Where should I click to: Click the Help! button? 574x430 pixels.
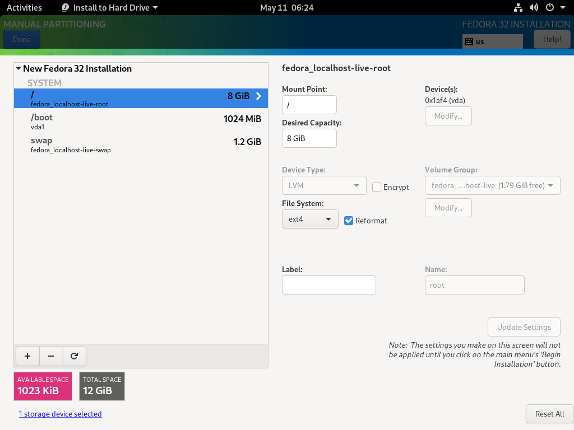(552, 40)
